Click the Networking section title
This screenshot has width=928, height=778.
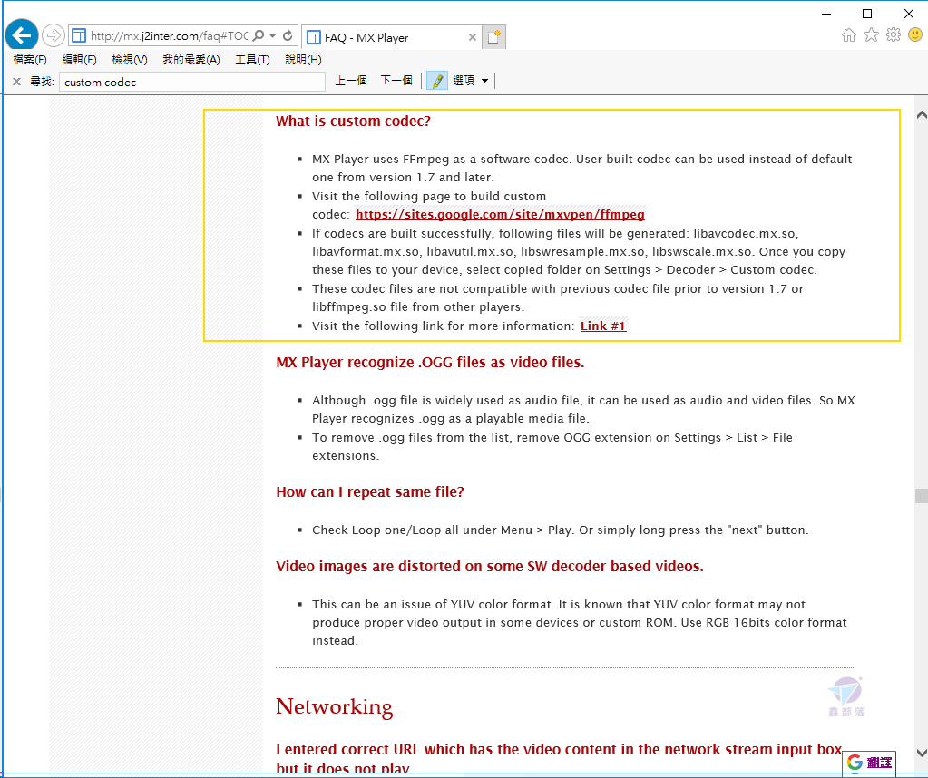tap(335, 706)
